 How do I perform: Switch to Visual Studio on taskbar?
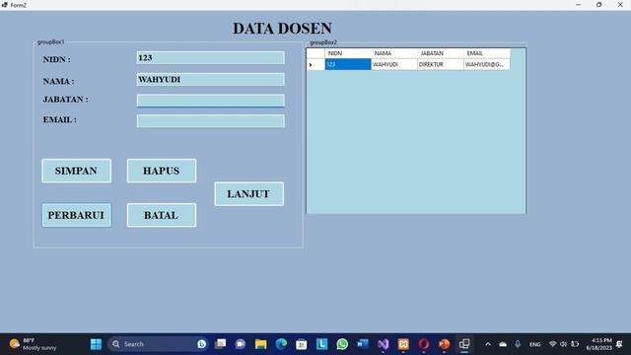(383, 344)
